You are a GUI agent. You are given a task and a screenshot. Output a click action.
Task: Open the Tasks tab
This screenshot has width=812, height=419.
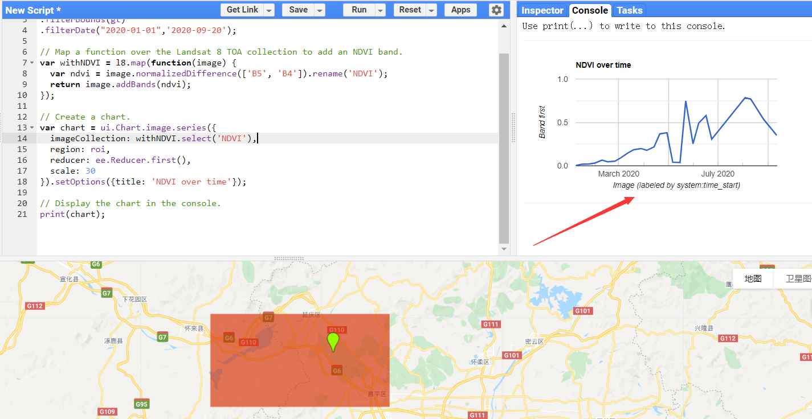[x=629, y=10]
